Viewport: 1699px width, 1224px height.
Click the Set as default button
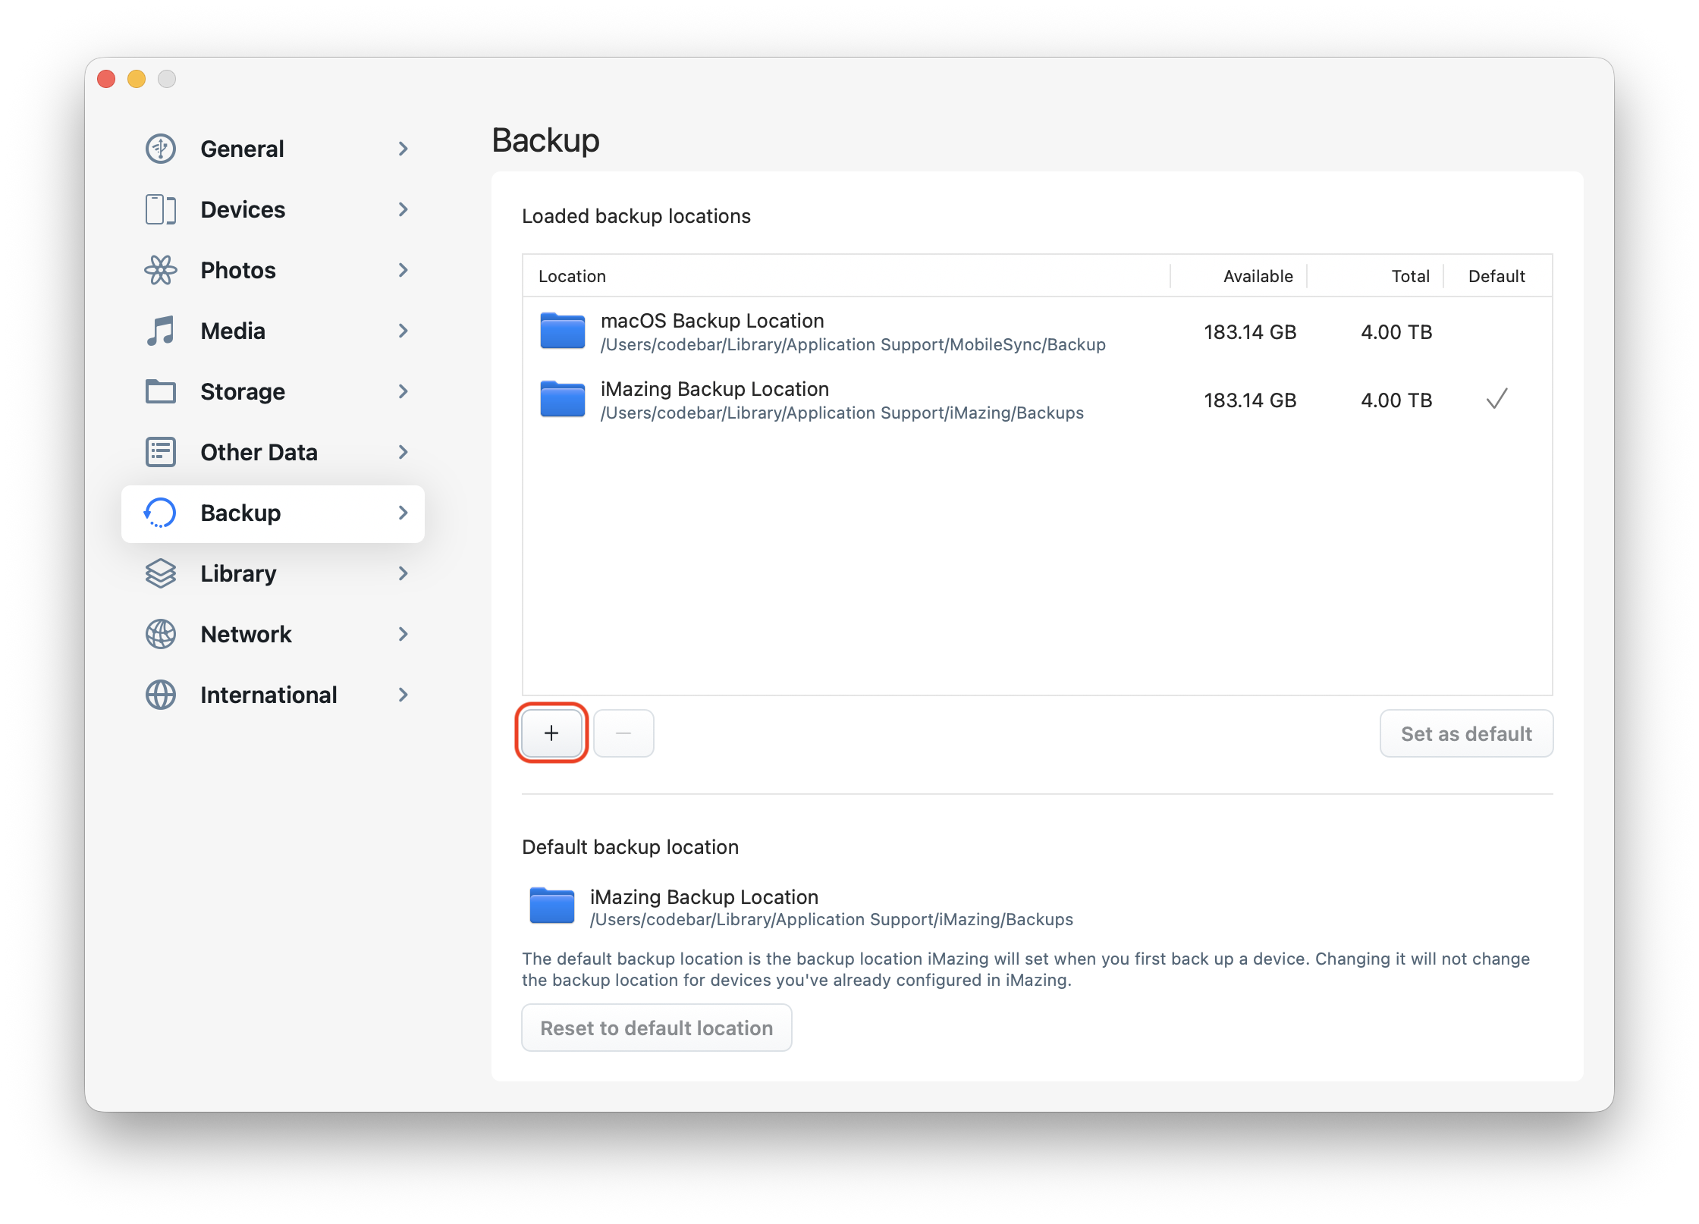[1465, 733]
